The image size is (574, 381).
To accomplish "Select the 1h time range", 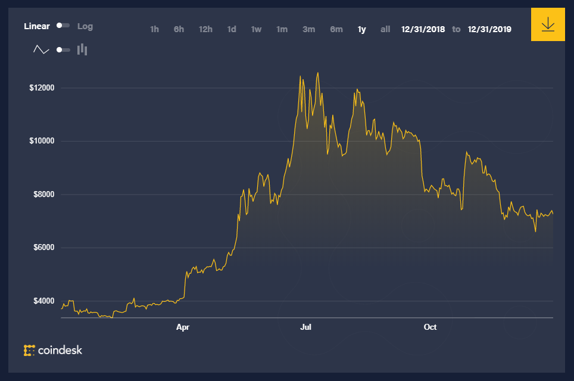I will pos(154,29).
